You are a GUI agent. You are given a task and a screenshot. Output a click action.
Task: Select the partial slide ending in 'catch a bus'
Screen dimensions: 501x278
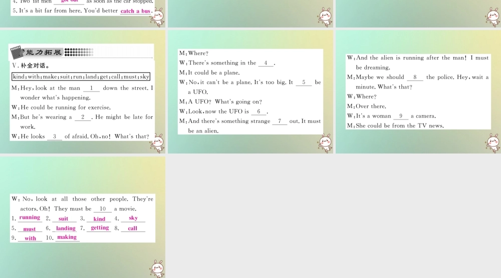tap(83, 13)
